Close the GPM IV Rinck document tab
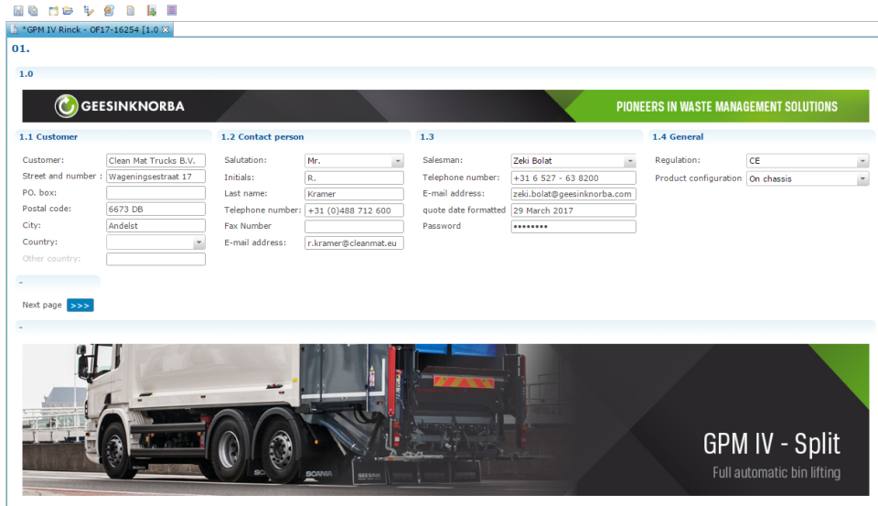 [x=166, y=29]
